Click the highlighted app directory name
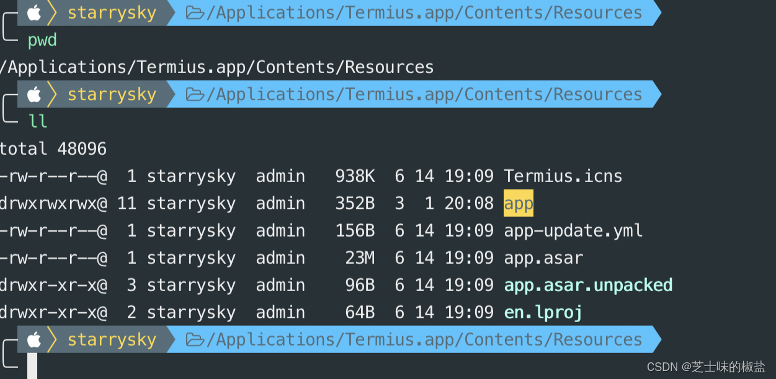This screenshot has height=379, width=776. (x=519, y=203)
